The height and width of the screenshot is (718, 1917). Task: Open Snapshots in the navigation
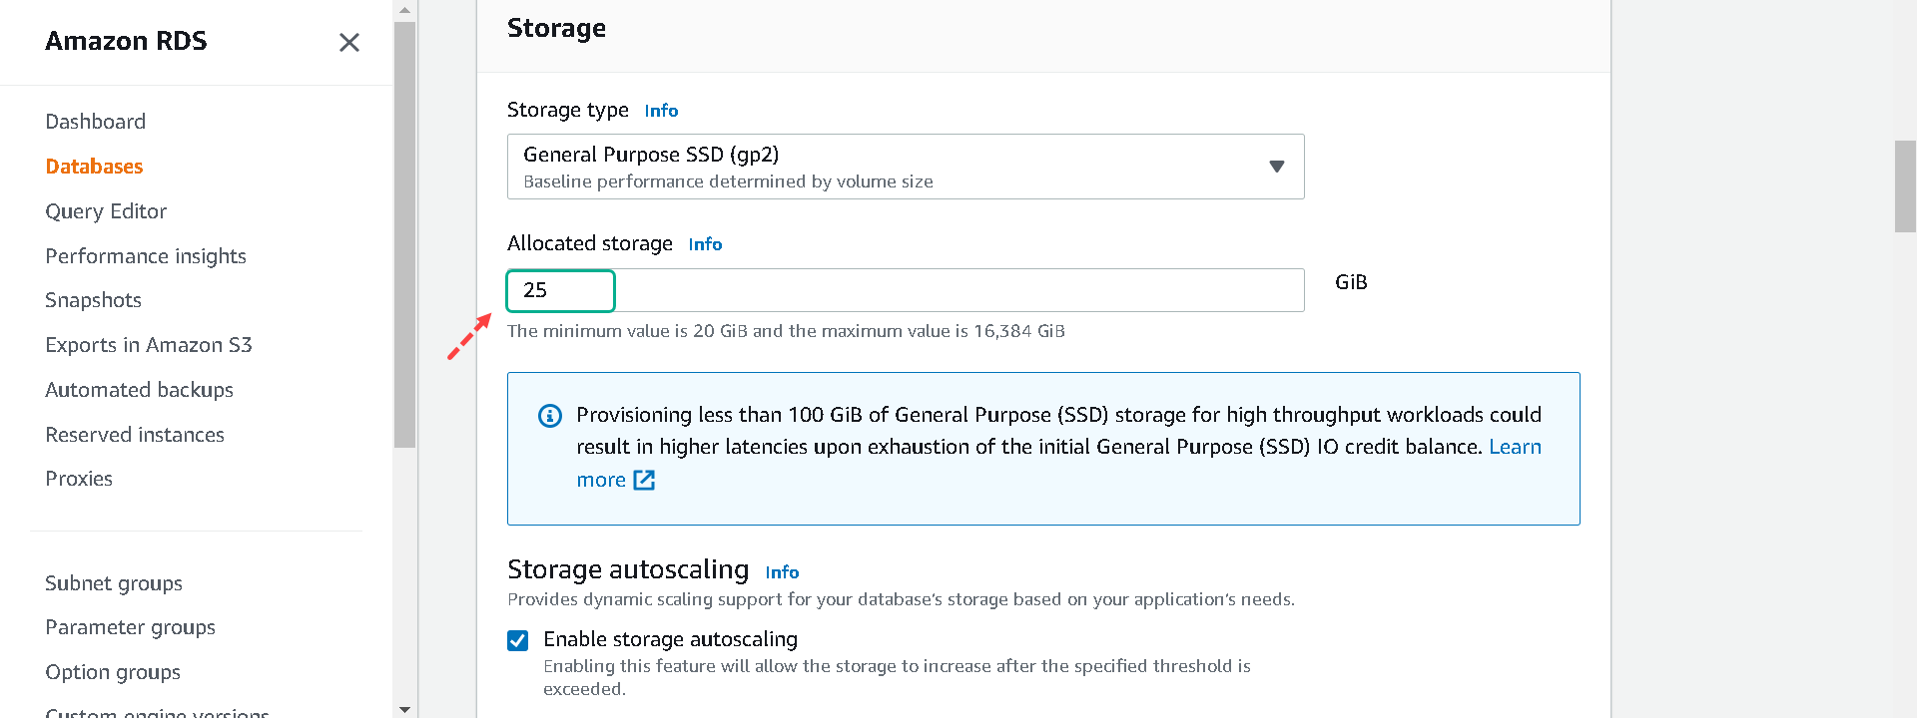click(x=93, y=300)
